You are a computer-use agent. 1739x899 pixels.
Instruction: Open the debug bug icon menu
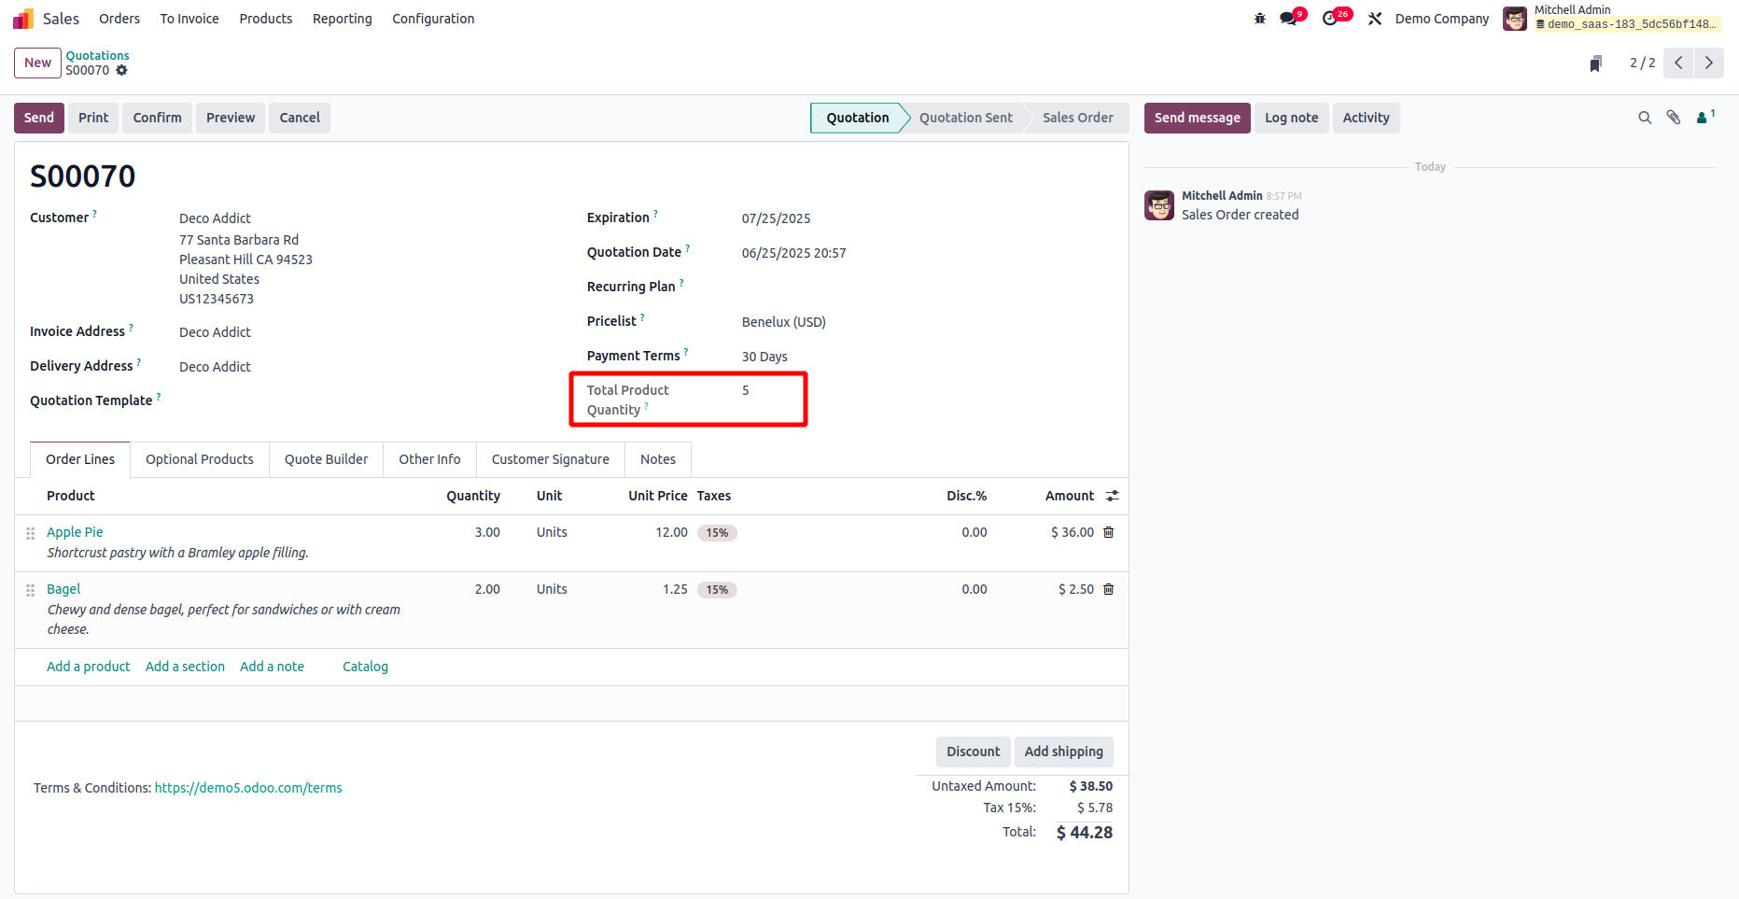tap(1259, 19)
